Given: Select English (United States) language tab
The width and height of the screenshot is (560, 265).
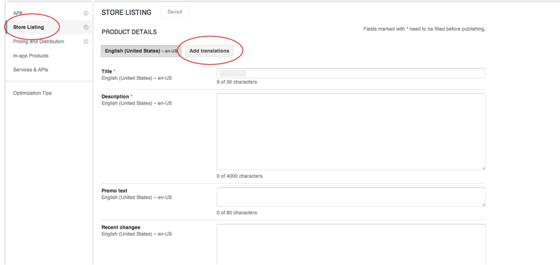Looking at the screenshot, I should [x=142, y=51].
